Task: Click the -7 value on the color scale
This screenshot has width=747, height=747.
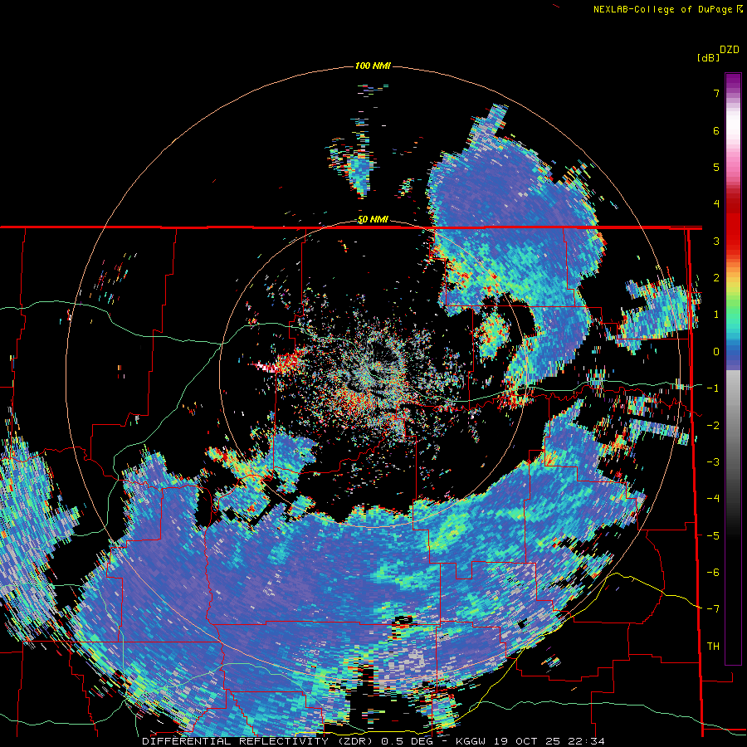Action: (x=713, y=609)
